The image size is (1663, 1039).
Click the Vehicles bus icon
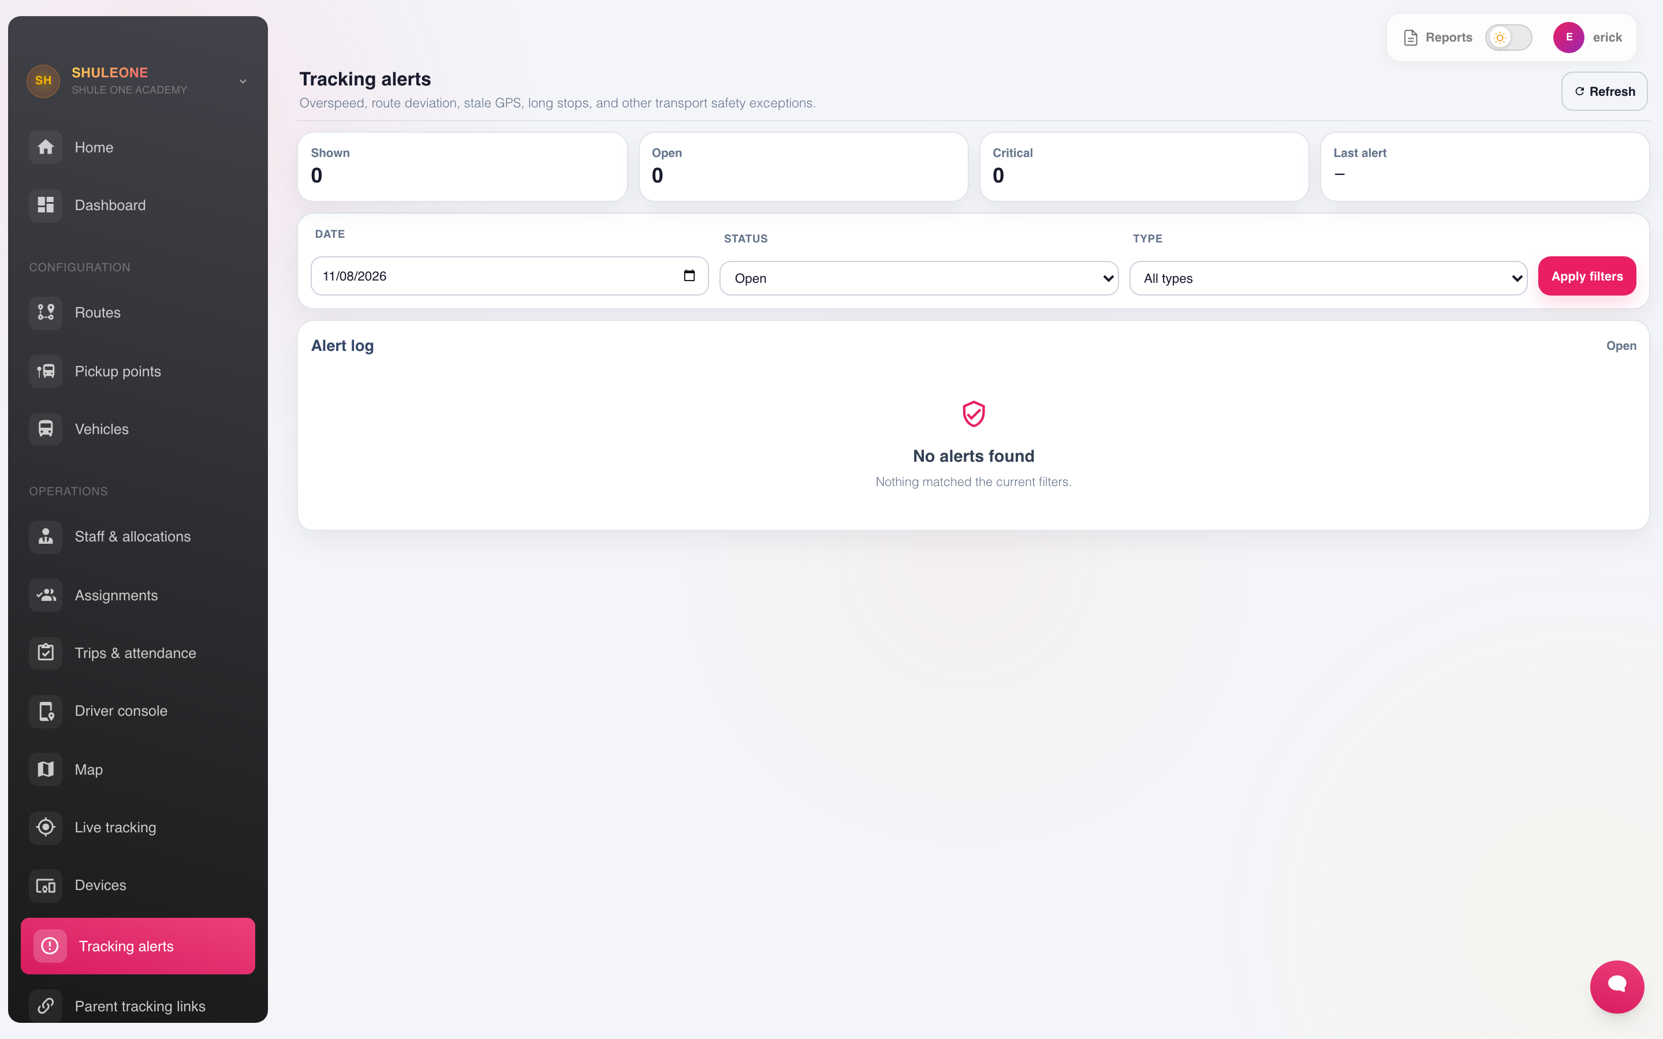[46, 429]
